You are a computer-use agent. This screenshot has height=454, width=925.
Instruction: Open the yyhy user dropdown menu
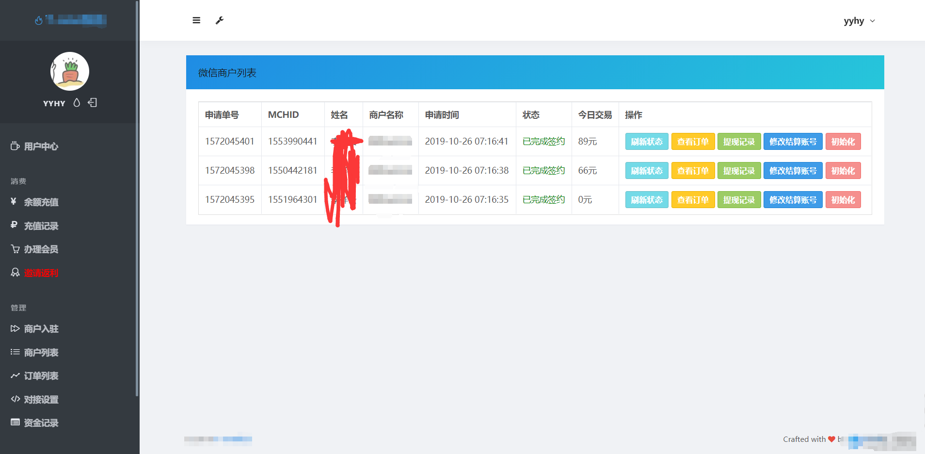859,21
